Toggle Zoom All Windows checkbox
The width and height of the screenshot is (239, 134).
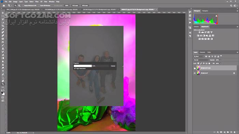39,6
